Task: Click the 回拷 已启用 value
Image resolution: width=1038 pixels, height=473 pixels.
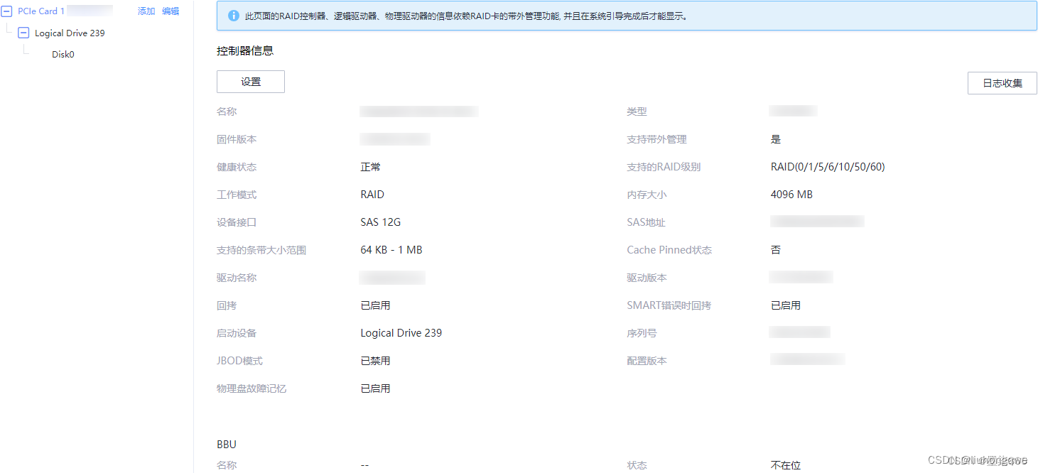Action: (375, 305)
